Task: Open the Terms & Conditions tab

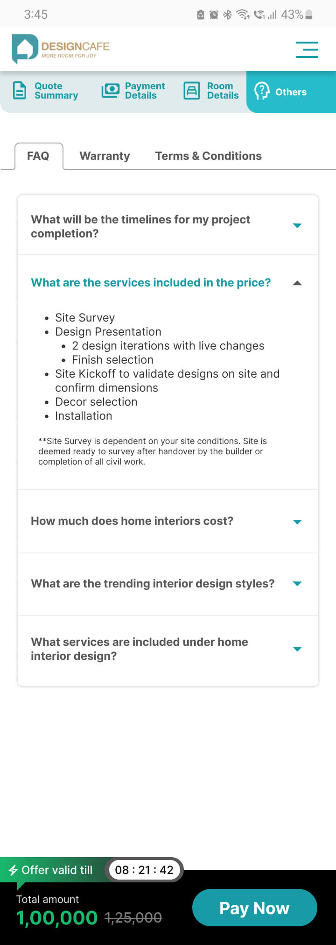Action: pyautogui.click(x=208, y=156)
